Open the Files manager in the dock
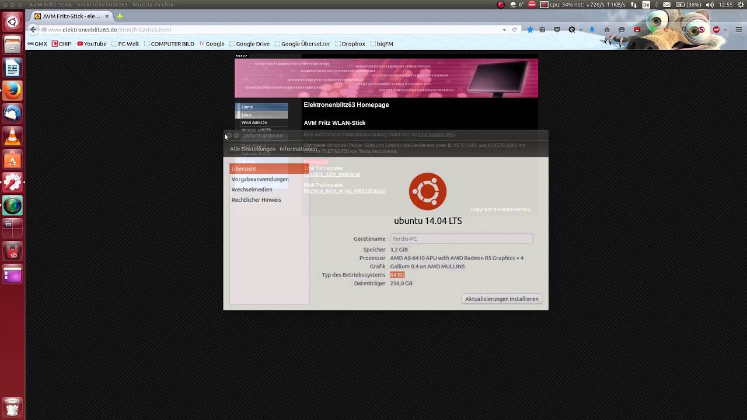This screenshot has width=747, height=420. click(x=12, y=45)
